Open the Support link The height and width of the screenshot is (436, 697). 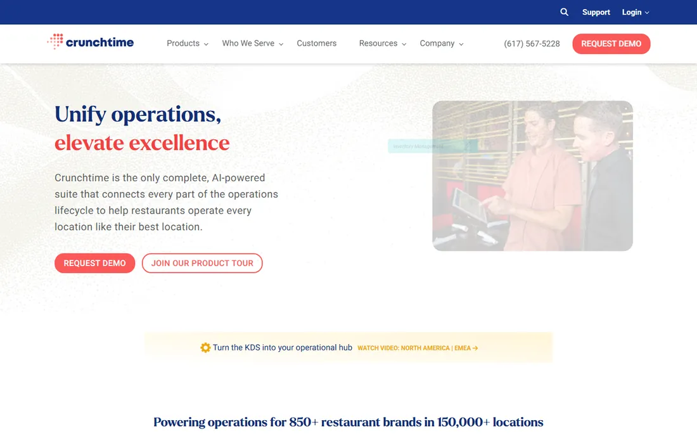pos(596,12)
